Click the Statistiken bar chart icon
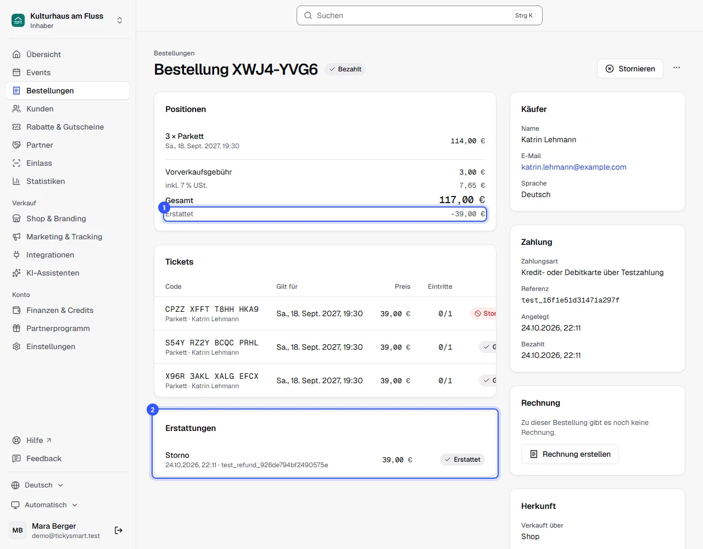The height and width of the screenshot is (549, 703). pos(16,181)
